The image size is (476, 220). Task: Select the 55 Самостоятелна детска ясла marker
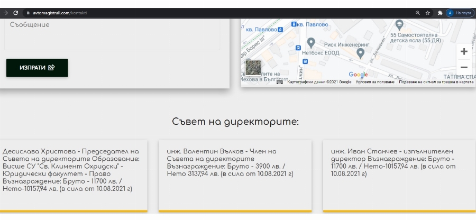[x=399, y=24]
